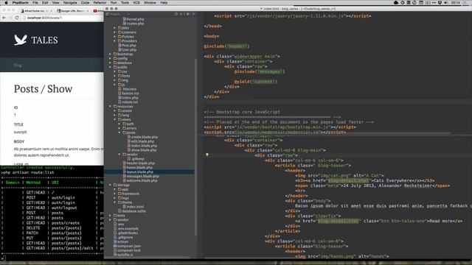Open the VCS menu
This screenshot has height=265, width=472.
click(x=136, y=3)
